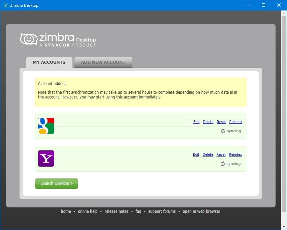This screenshot has height=230, width=287.
Task: Click the vertical scrollbar down arrow
Action: coord(284,227)
